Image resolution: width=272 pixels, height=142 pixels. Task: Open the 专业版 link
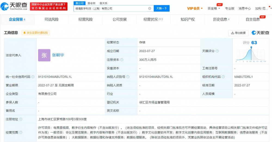tap(230, 8)
